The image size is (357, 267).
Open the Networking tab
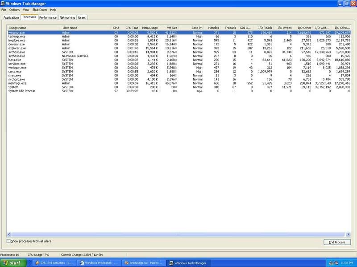pos(67,17)
